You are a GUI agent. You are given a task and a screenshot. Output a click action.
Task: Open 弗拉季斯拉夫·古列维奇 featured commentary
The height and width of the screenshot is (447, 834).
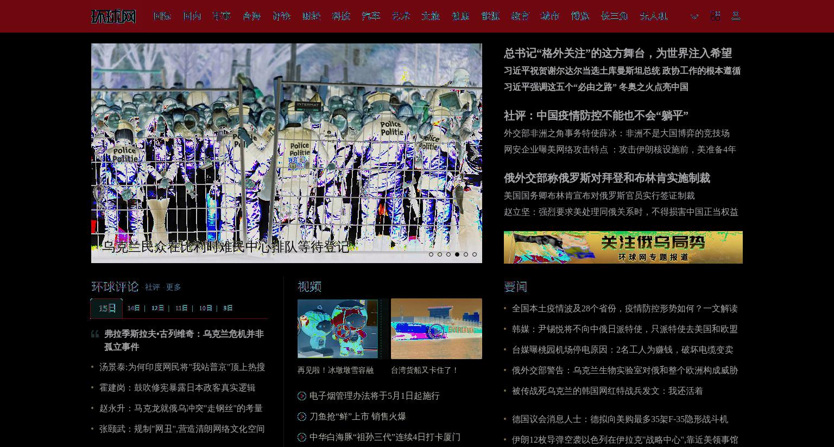click(184, 340)
